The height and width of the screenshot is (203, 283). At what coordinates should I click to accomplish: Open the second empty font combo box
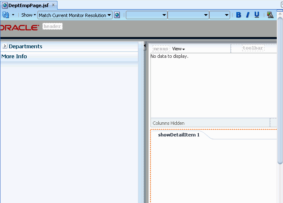pyautogui.click(x=188, y=15)
